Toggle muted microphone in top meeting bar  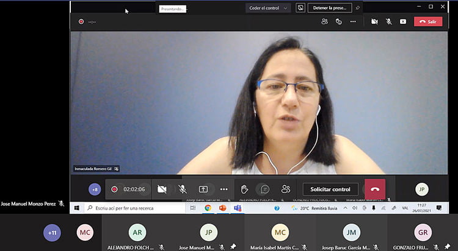click(388, 21)
